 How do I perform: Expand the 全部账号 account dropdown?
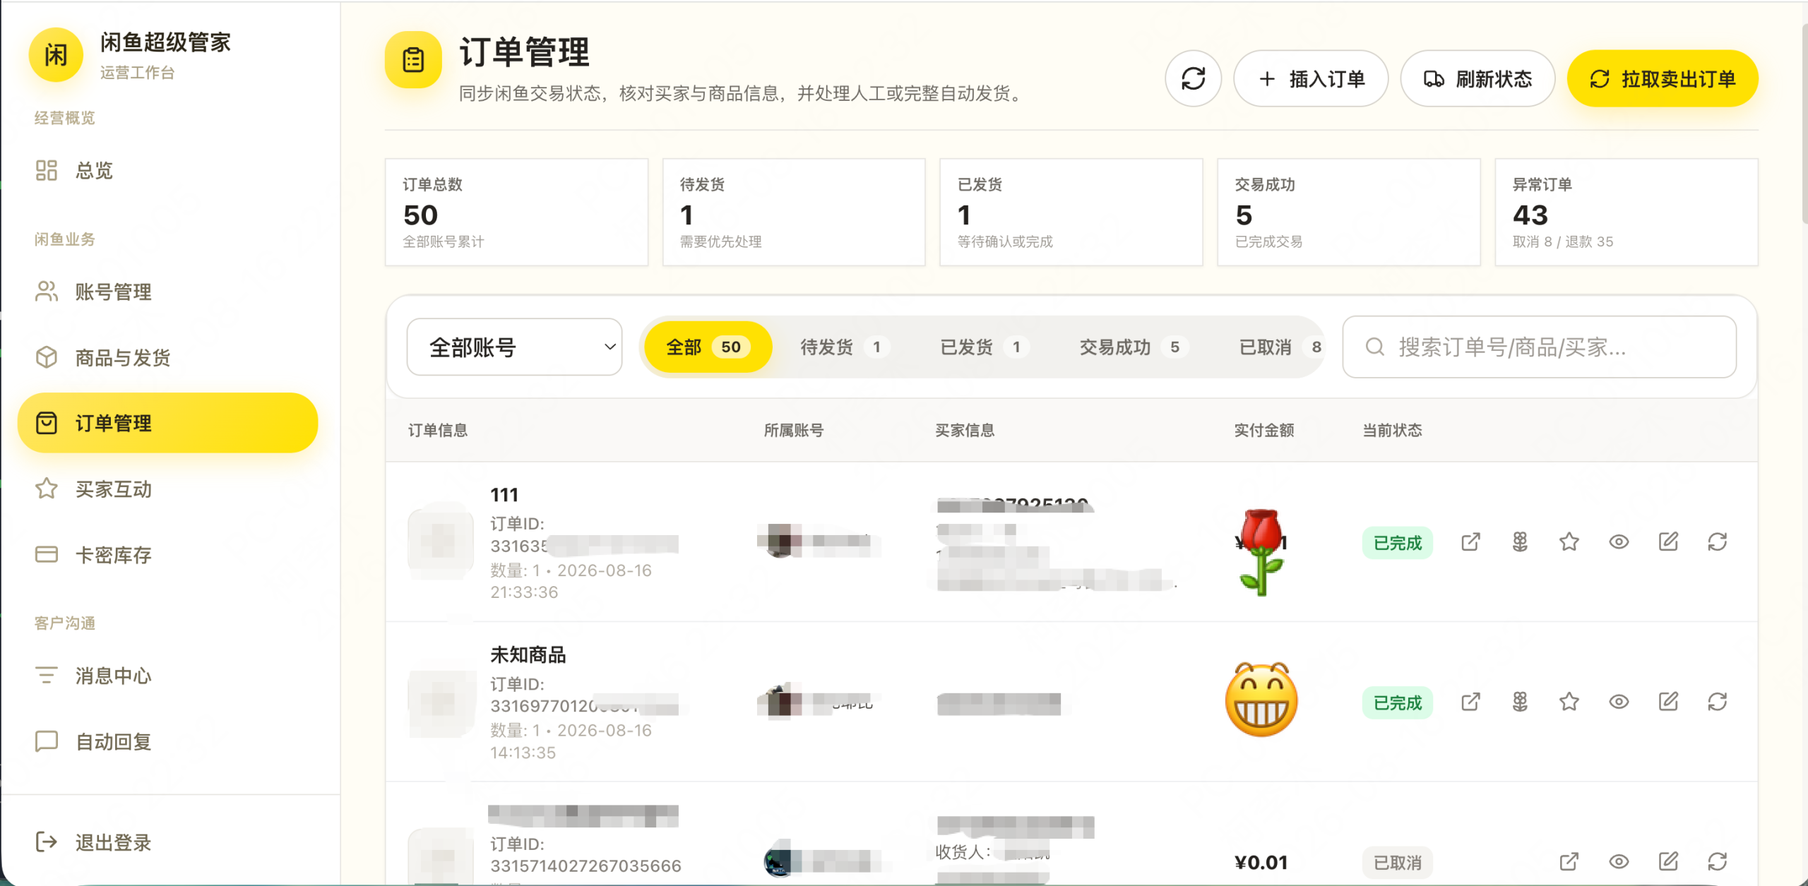pos(514,347)
